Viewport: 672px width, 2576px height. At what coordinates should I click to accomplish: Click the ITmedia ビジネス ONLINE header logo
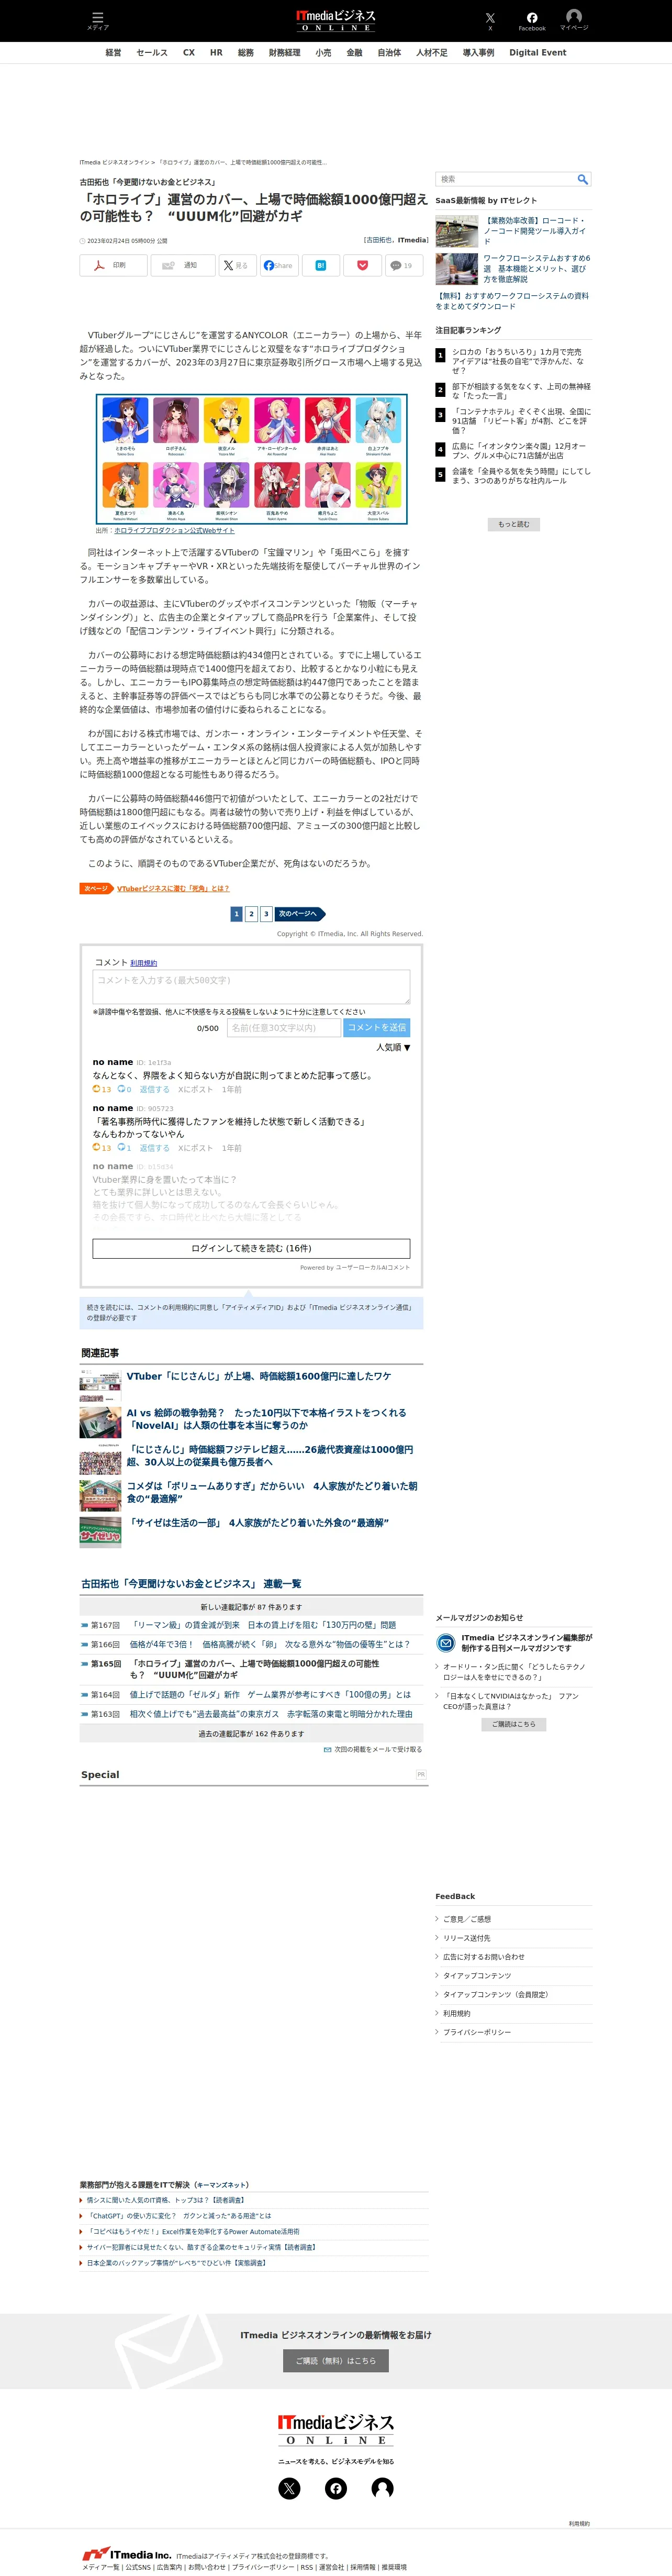[336, 20]
